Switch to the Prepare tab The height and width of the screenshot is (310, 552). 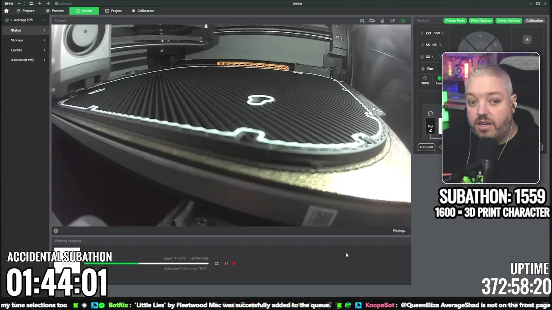25,11
